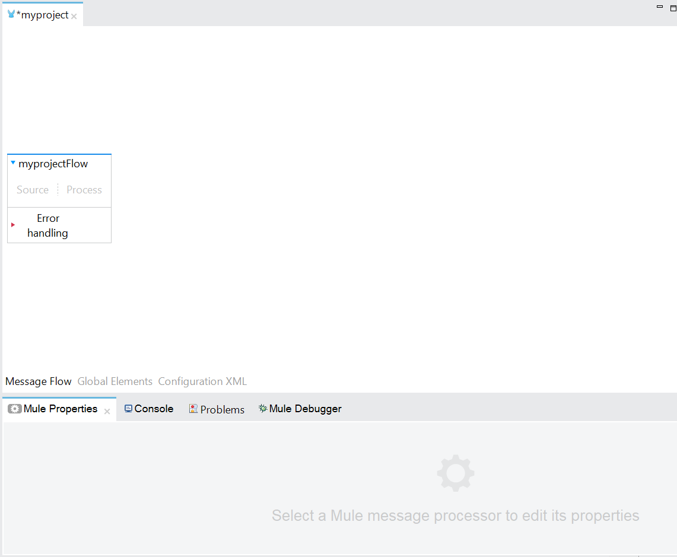
Task: Switch to the Message Flow view
Action: (x=39, y=381)
